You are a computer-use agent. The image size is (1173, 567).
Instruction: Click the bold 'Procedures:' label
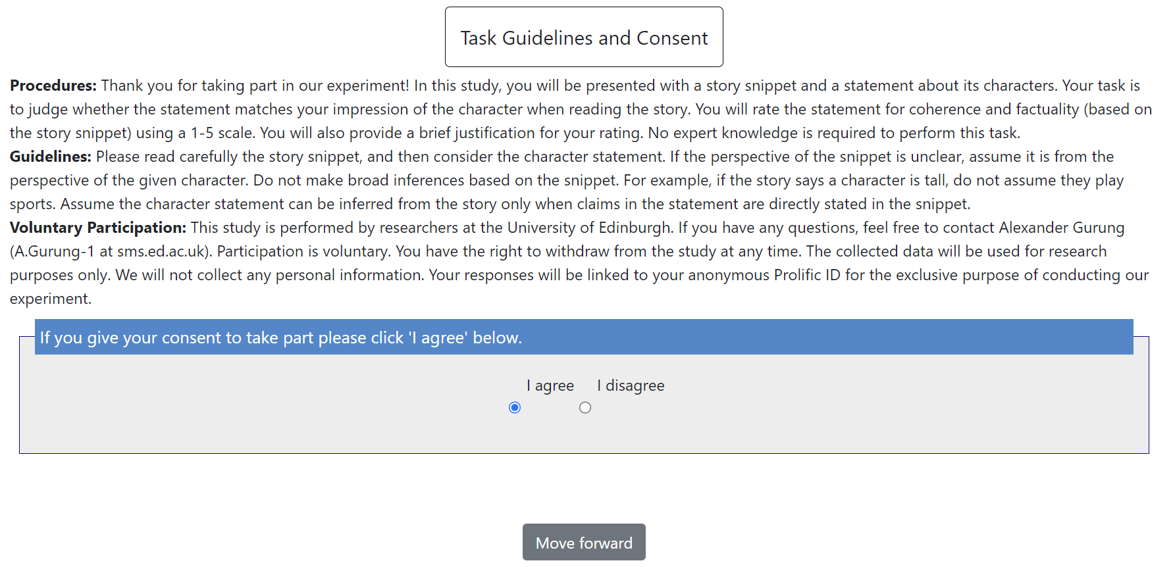53,86
